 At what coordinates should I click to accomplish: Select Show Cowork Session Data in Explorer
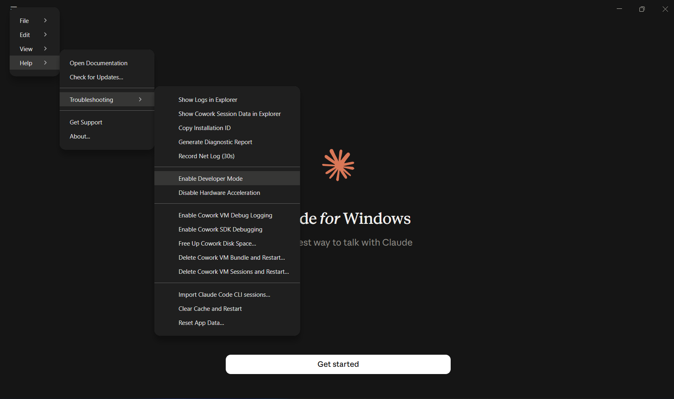tap(227, 114)
